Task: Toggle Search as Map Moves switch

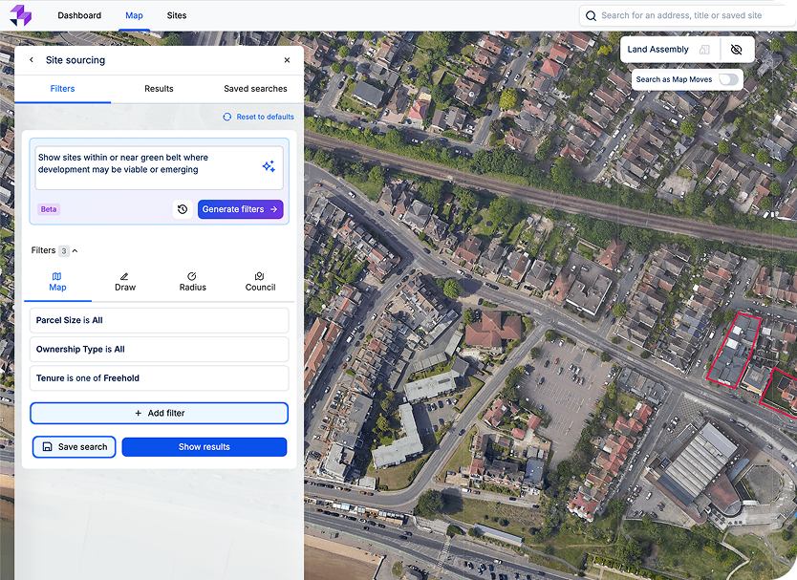Action: coord(728,79)
